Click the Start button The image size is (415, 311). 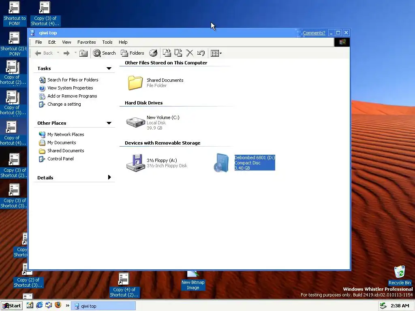point(12,306)
